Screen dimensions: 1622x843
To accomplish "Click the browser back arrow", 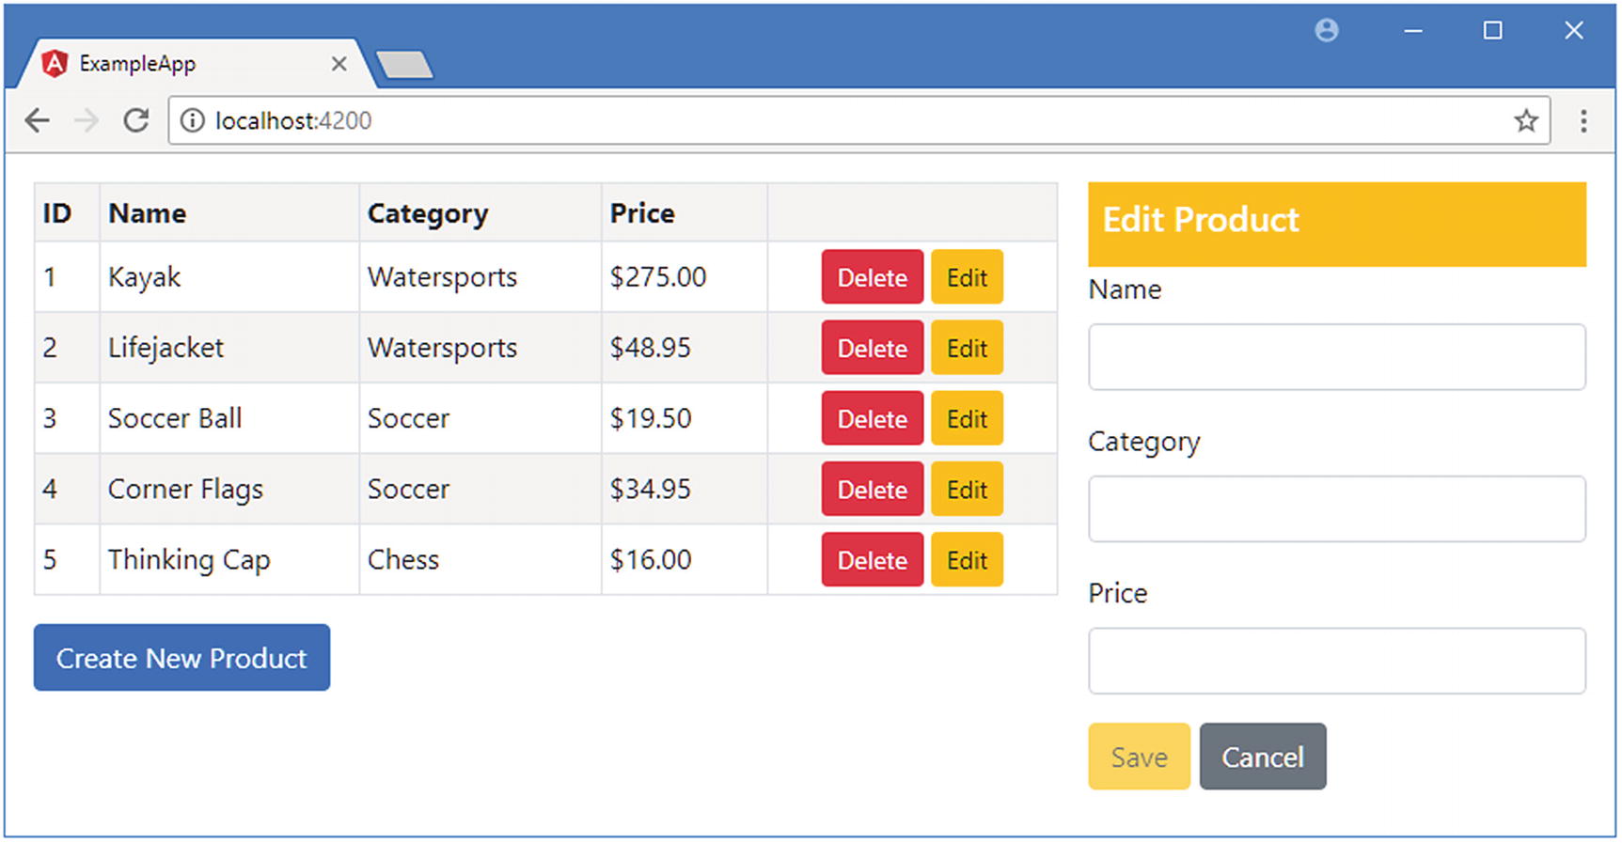I will click(x=38, y=120).
